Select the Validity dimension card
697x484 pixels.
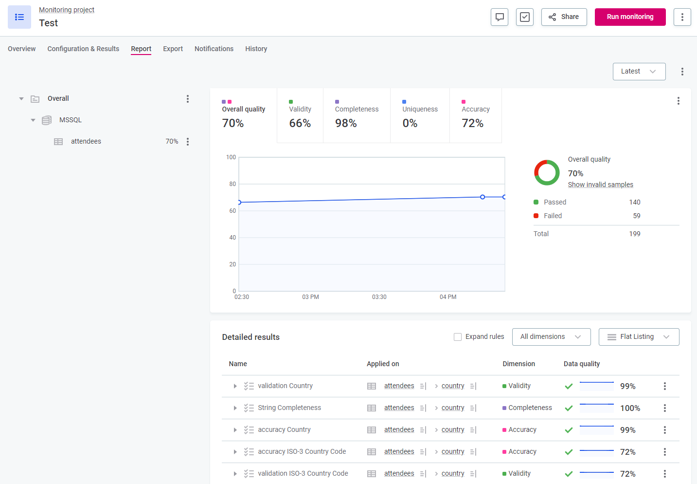300,116
